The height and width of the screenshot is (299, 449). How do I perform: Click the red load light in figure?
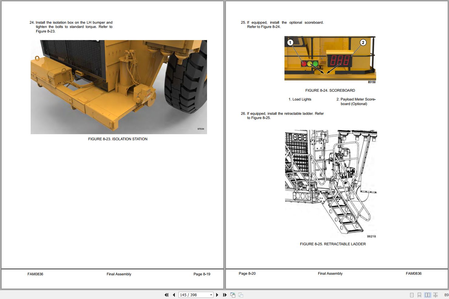(x=304, y=63)
